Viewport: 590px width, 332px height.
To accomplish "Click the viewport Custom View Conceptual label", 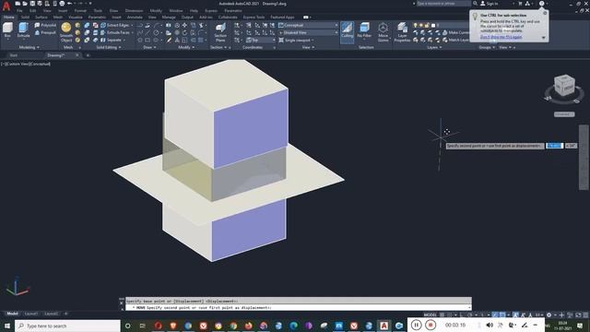I will [x=26, y=64].
